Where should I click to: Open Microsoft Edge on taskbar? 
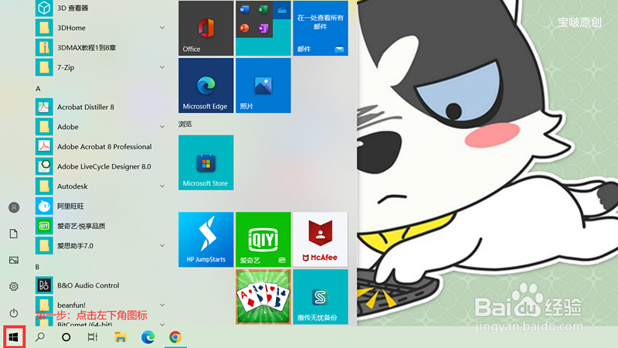148,337
